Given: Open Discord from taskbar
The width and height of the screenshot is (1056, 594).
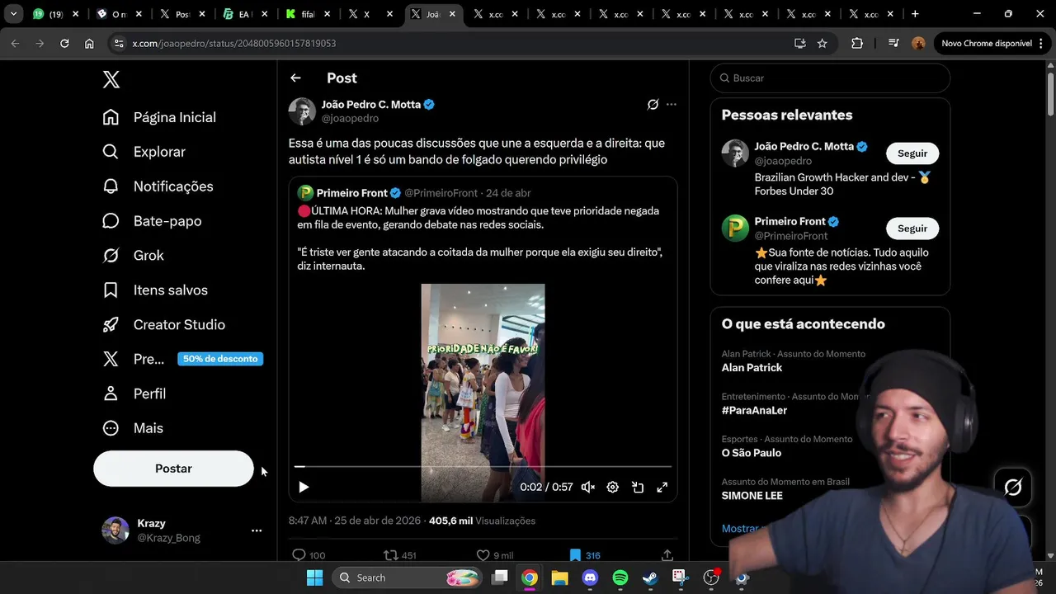Looking at the screenshot, I should tap(590, 578).
